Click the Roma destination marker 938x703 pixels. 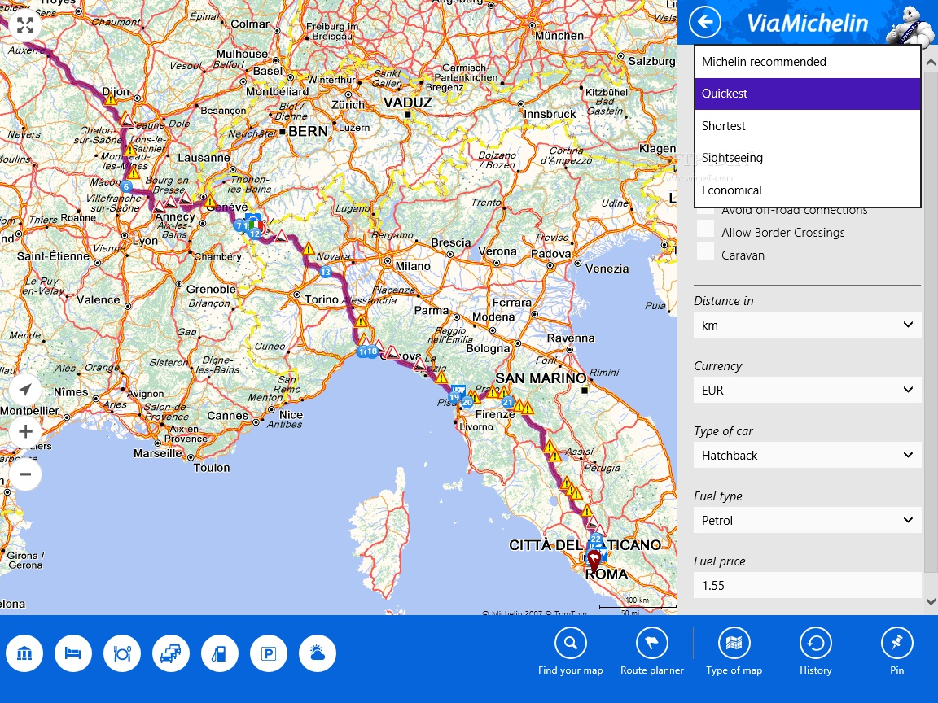(x=594, y=561)
